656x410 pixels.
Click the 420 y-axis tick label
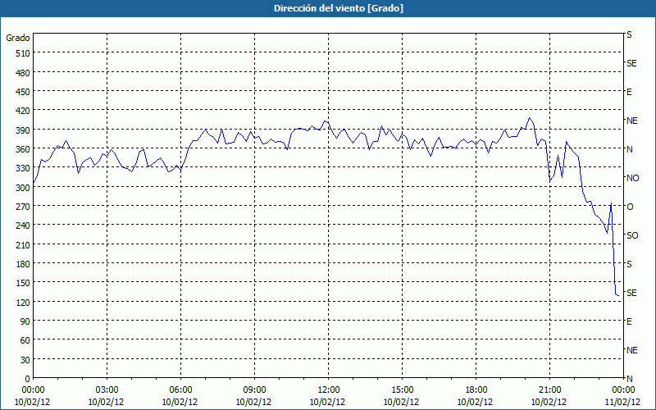click(23, 111)
